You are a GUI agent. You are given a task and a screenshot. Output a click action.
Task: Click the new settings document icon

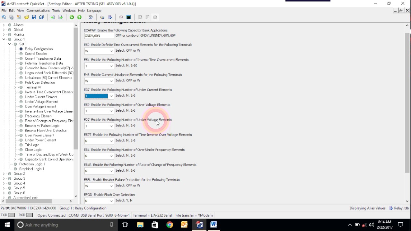[x=19, y=17]
